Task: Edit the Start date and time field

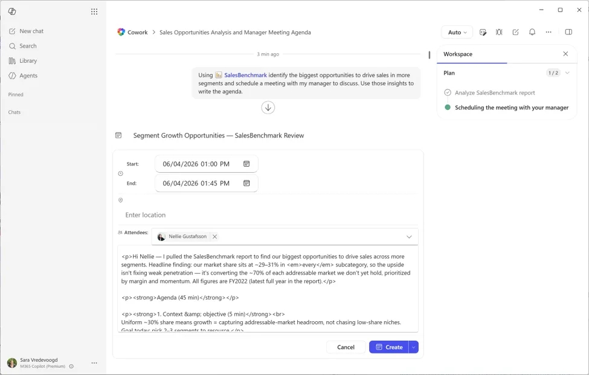Action: point(207,164)
